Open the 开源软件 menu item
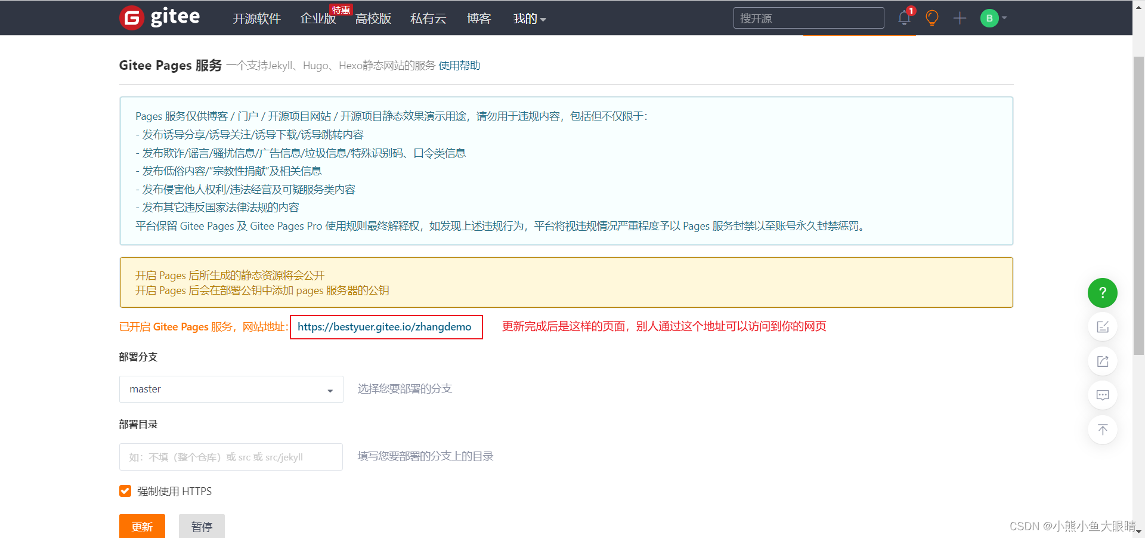Screen dimensions: 1145x538 (x=256, y=18)
